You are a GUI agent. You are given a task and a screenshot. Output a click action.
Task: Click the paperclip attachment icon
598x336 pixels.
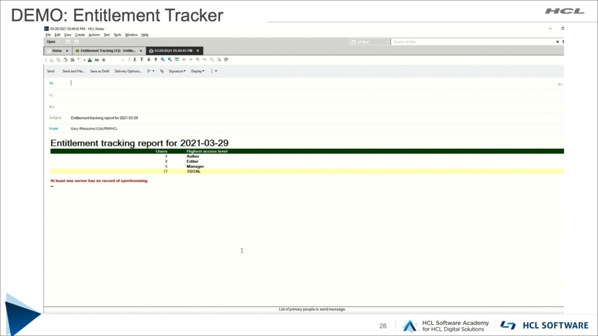click(162, 71)
